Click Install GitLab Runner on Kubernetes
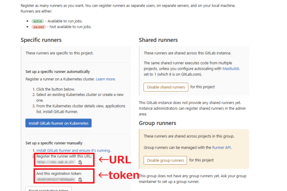The height and width of the screenshot is (191, 287). (x=58, y=123)
